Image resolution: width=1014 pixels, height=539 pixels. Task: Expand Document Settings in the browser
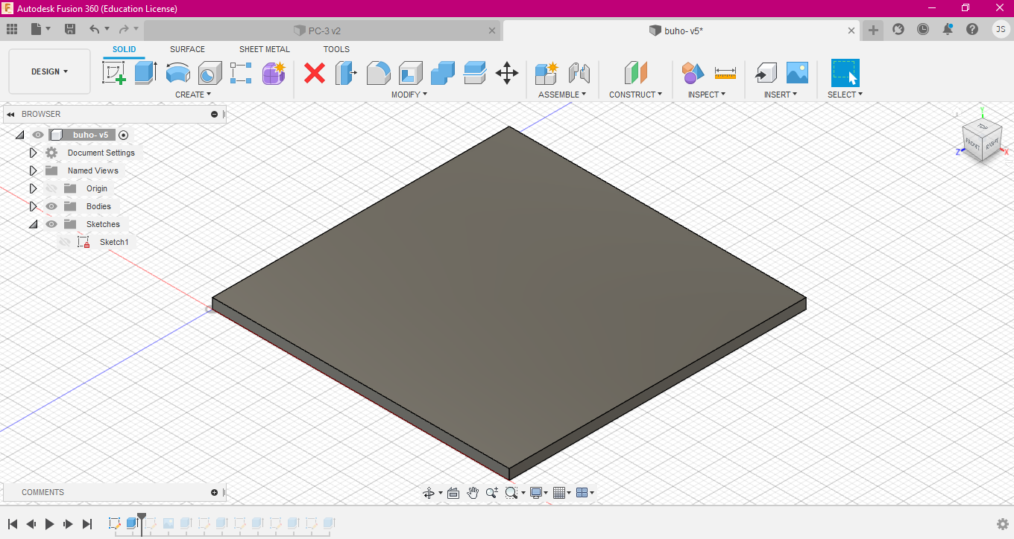click(x=33, y=153)
